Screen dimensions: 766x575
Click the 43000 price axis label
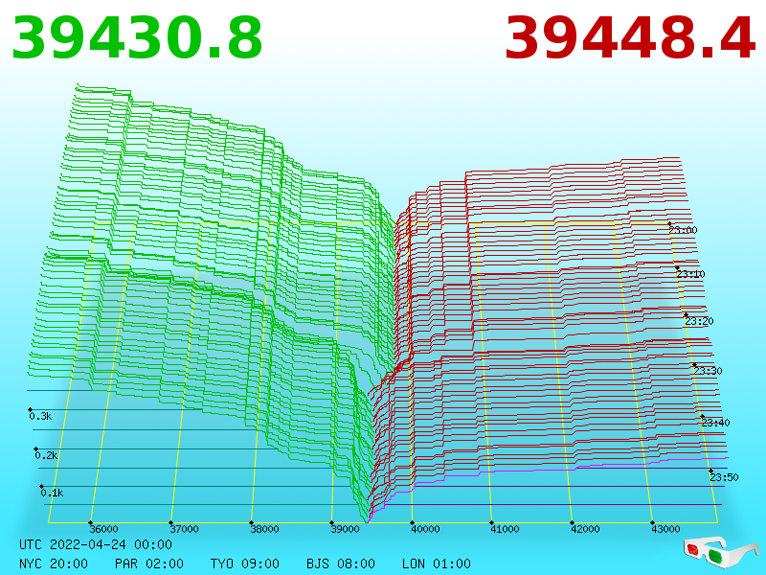point(665,529)
